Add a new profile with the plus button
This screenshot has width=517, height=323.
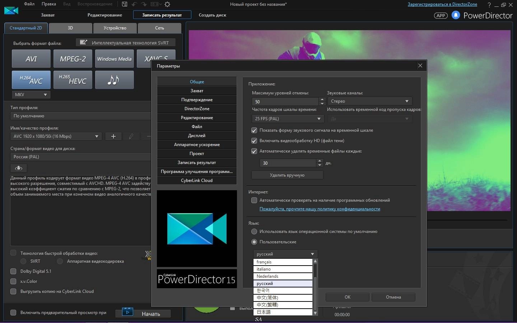pos(113,136)
